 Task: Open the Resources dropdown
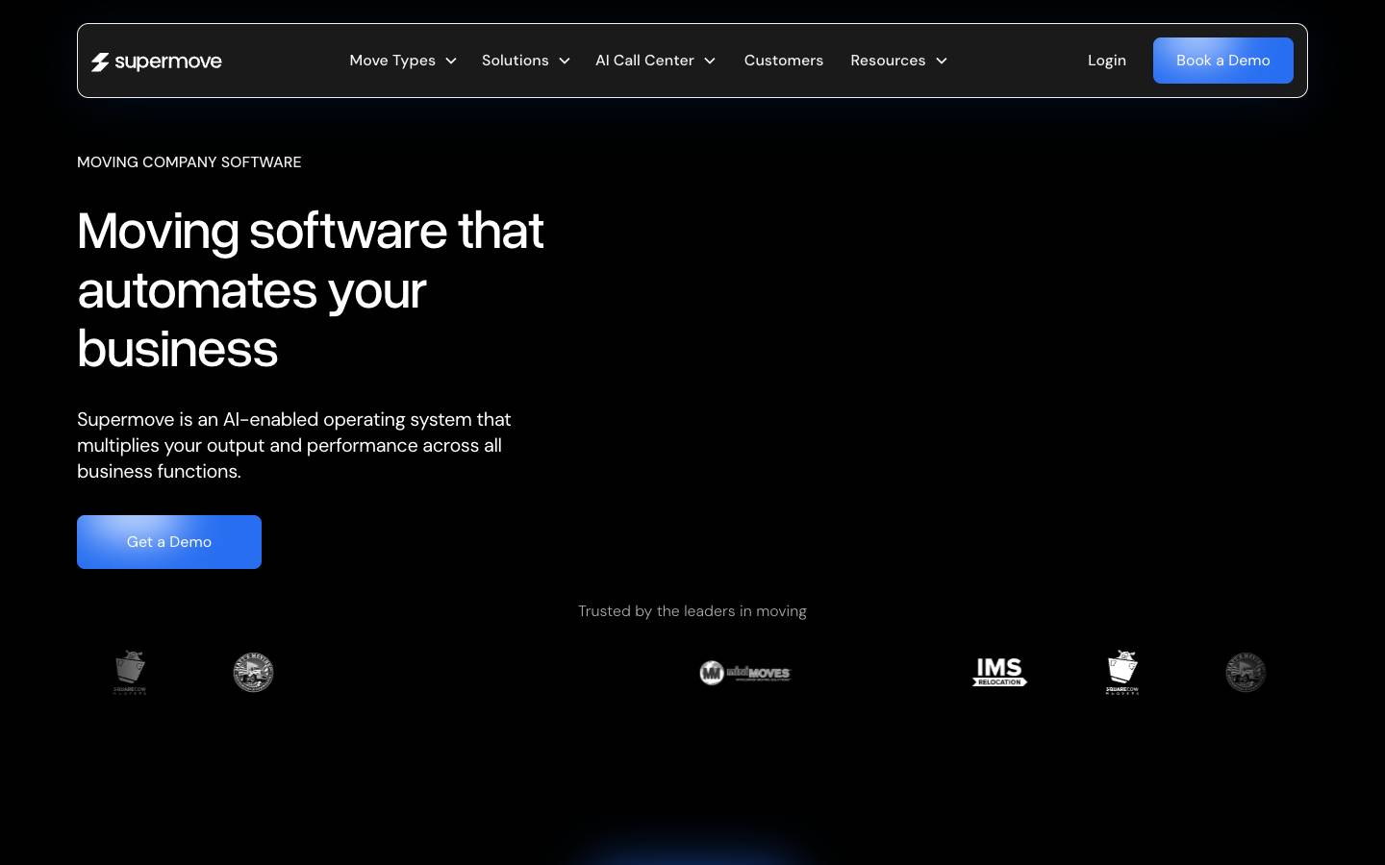click(898, 61)
